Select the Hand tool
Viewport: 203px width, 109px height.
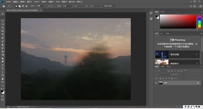(x=2, y=79)
